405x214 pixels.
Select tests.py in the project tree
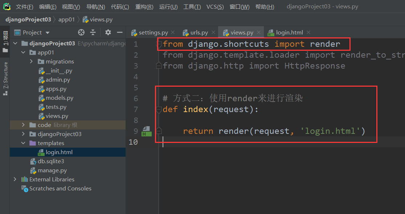(x=56, y=107)
